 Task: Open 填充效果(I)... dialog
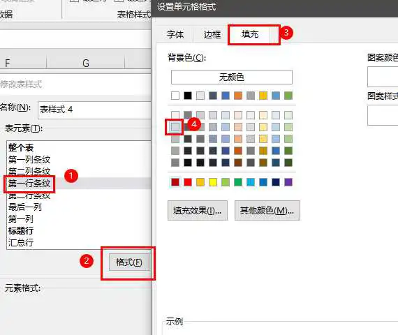coord(198,210)
